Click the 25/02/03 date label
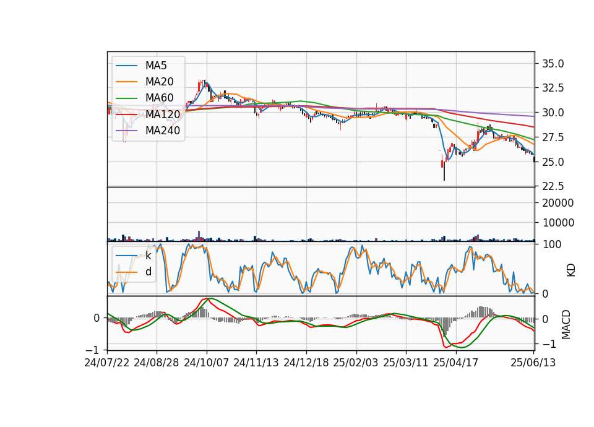 pos(356,363)
